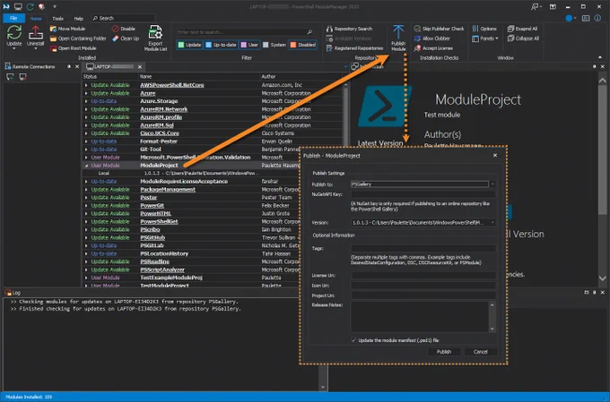This screenshot has width=610, height=402.
Task: Expand the Azure.Storage row
Action: [86, 101]
